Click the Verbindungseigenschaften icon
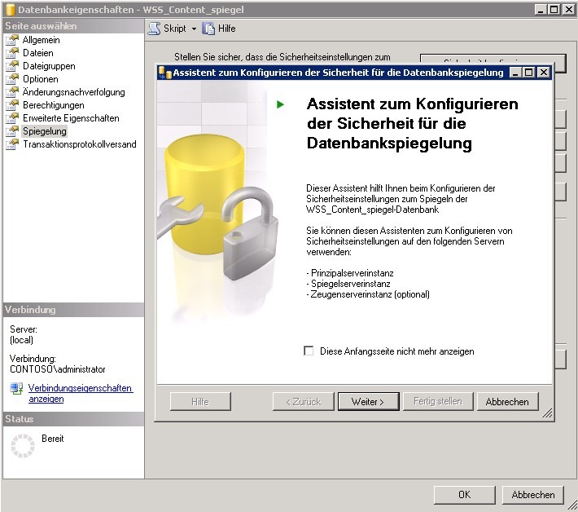Image resolution: width=578 pixels, height=512 pixels. [16, 388]
